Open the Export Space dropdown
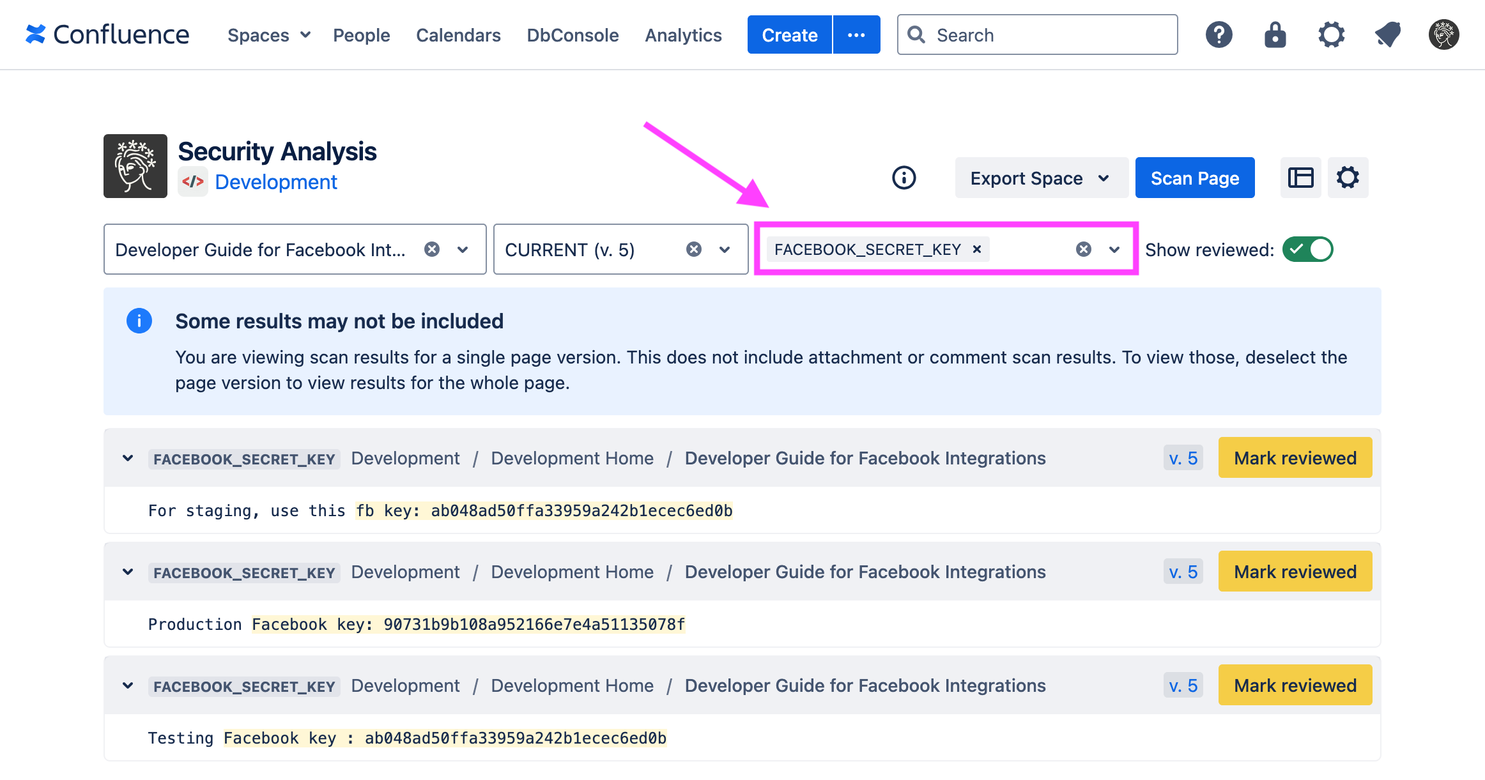The image size is (1485, 780). tap(1040, 178)
